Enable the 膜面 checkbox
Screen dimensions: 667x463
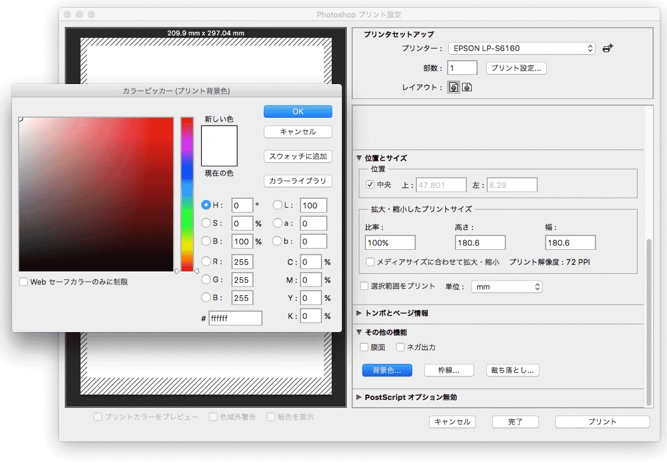click(x=364, y=347)
